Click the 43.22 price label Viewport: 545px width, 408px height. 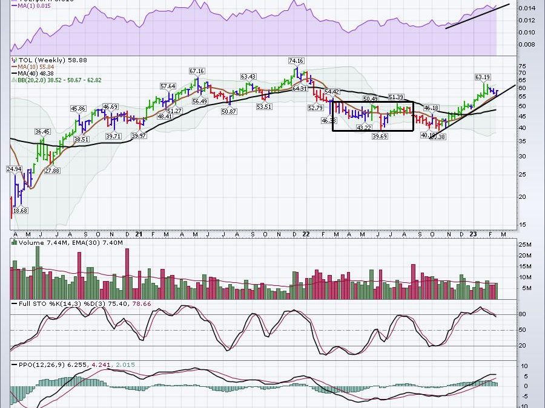coord(365,128)
